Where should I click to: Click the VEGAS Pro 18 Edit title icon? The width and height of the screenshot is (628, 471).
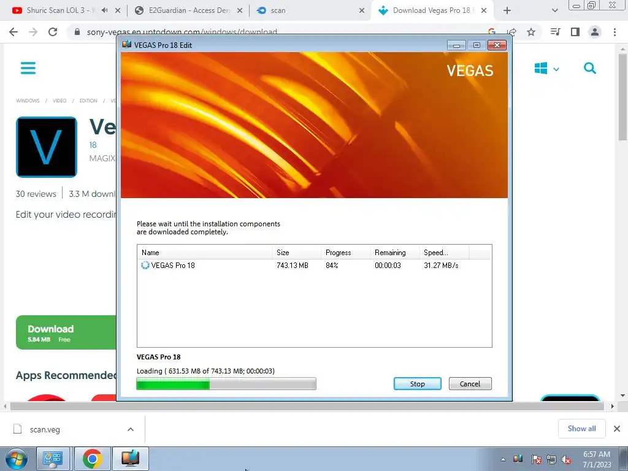click(126, 44)
